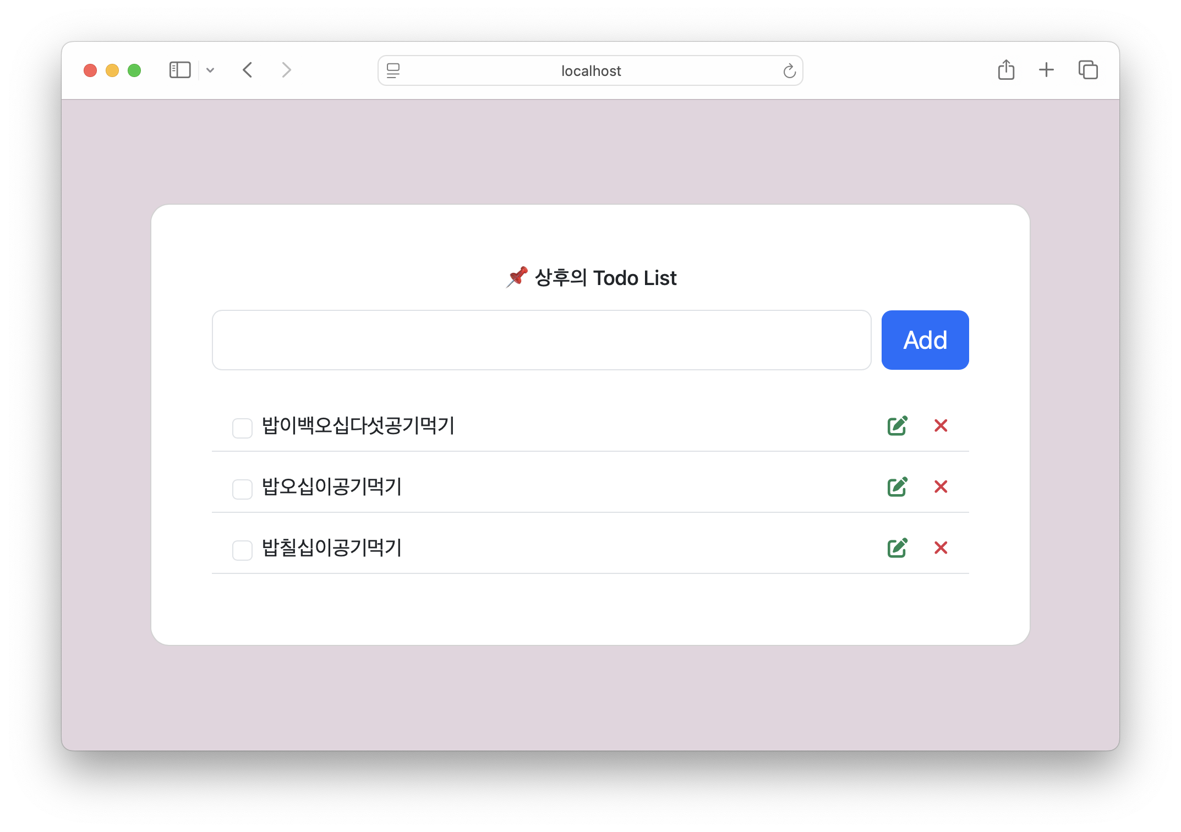The height and width of the screenshot is (832, 1181).
Task: Mark 밥칠십이공기먹기 as done
Action: (242, 550)
